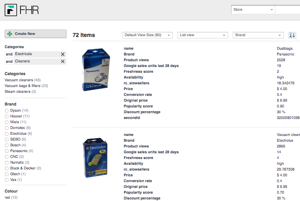Check the Gtech brand checkbox
Screen dimensions: 300x201
pos(7,174)
